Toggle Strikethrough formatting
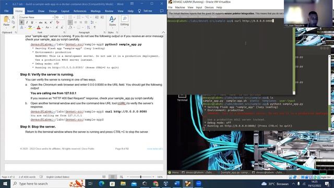Image resolution: width=334 pixels, height=188 pixels. (41, 22)
